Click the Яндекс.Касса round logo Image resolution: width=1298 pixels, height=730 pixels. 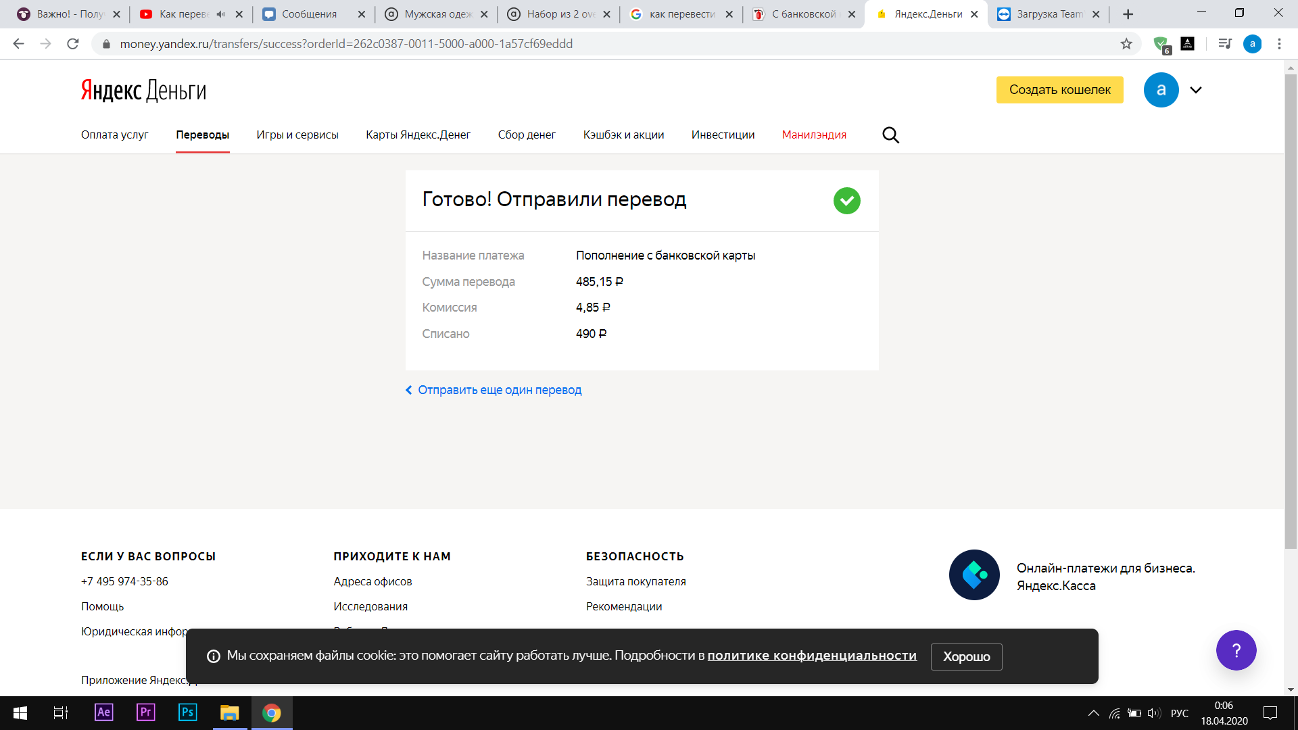tap(974, 575)
